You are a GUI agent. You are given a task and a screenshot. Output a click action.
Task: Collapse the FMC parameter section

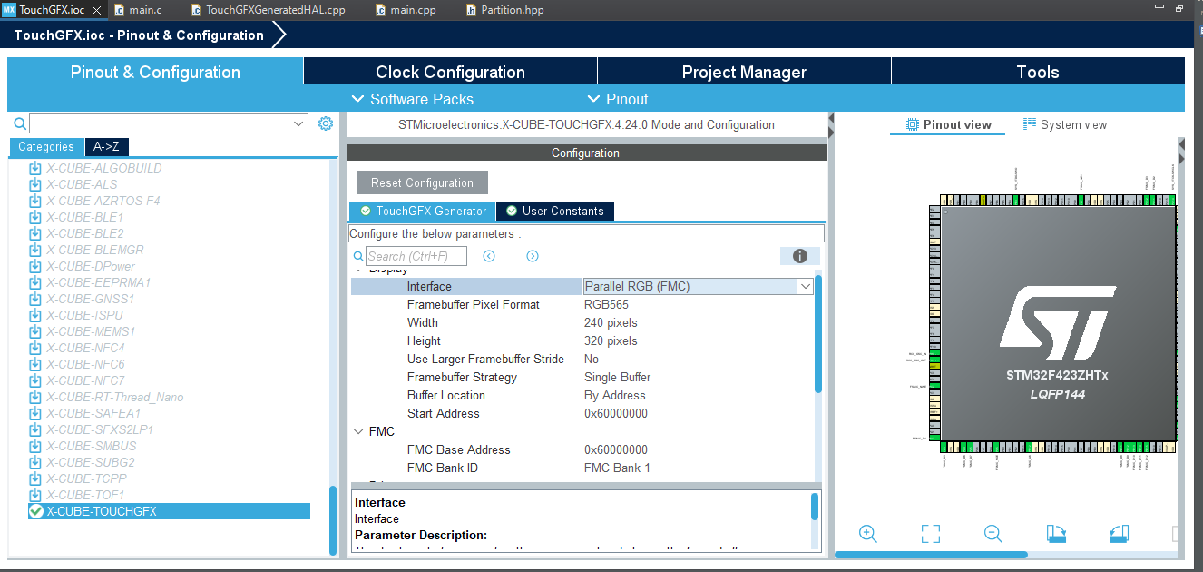pyautogui.click(x=358, y=431)
